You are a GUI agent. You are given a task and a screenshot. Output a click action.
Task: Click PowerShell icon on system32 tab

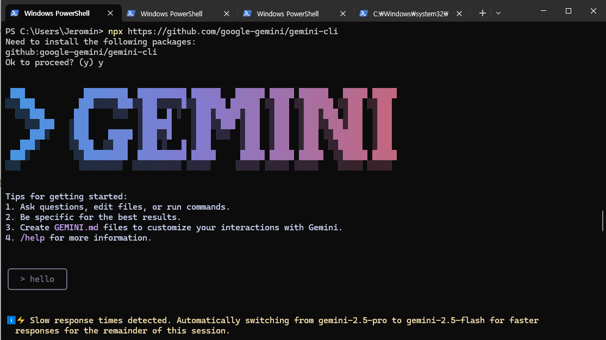pos(364,14)
